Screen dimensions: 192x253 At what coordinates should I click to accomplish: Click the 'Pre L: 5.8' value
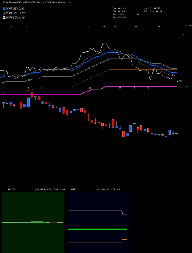[x=119, y=15]
